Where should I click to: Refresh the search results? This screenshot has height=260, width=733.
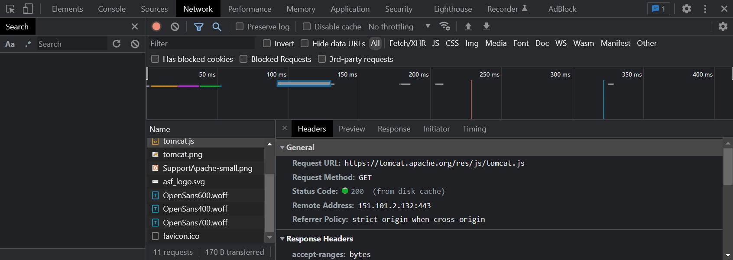point(117,44)
